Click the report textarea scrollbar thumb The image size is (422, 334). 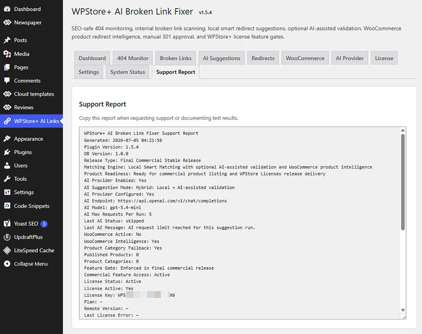[403, 182]
